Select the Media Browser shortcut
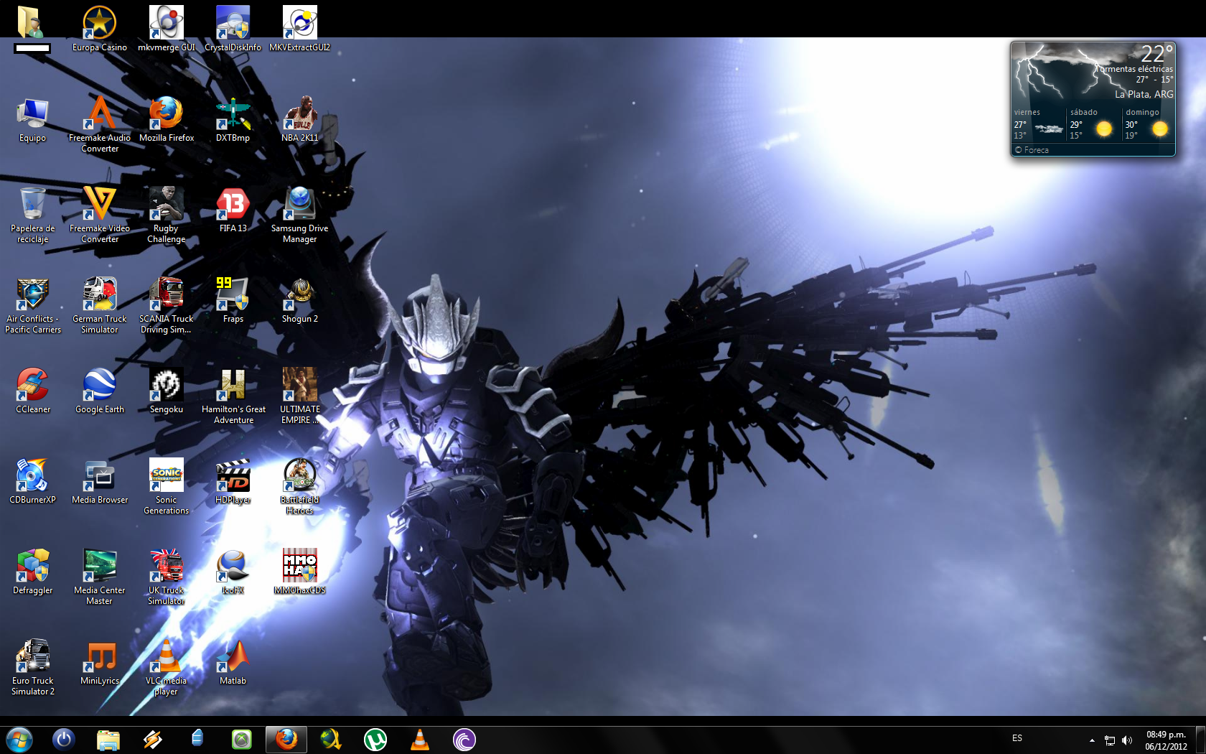The image size is (1206, 754). (100, 481)
